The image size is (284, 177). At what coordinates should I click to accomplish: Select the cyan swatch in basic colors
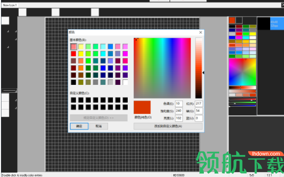point(103,54)
